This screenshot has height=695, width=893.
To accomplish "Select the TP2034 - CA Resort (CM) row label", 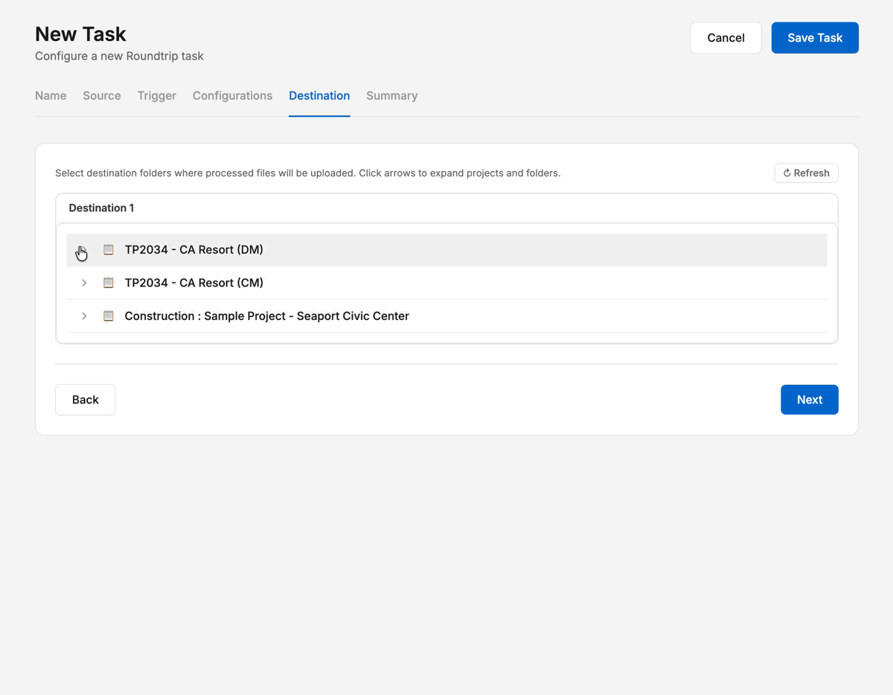I will coord(193,283).
